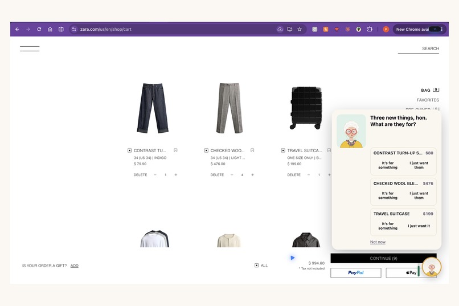Choose "It's for something" for Contrast Turn-up
Screen dimensions: 459x306
pyautogui.click(x=388, y=165)
